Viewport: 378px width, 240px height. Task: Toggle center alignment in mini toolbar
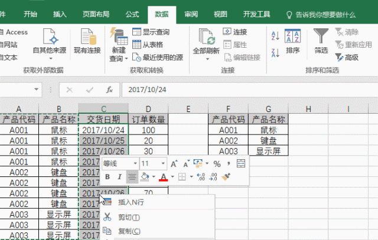(132, 176)
